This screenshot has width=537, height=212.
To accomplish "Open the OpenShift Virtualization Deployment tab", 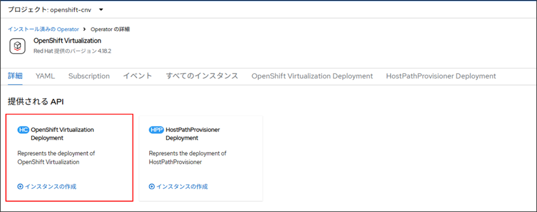I will 312,76.
